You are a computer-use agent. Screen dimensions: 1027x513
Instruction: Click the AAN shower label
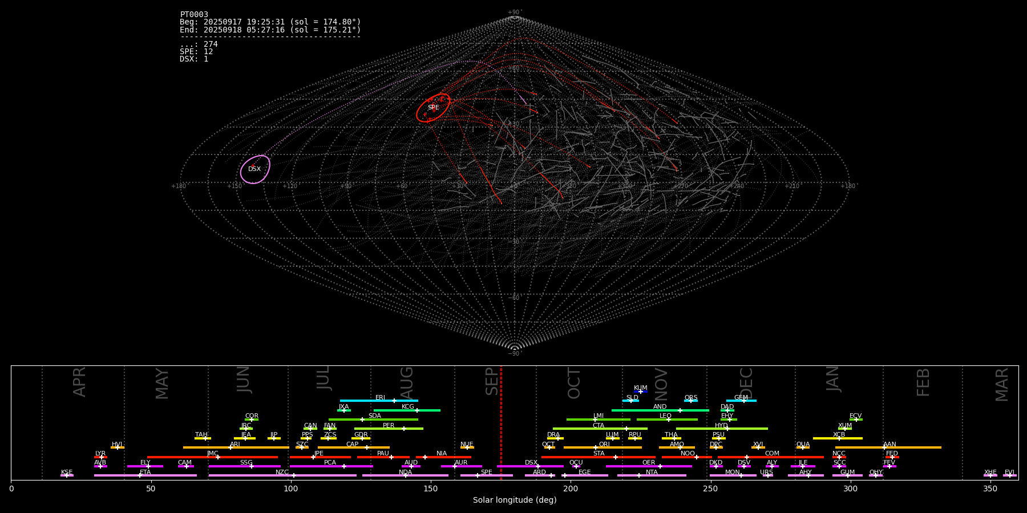(x=890, y=445)
